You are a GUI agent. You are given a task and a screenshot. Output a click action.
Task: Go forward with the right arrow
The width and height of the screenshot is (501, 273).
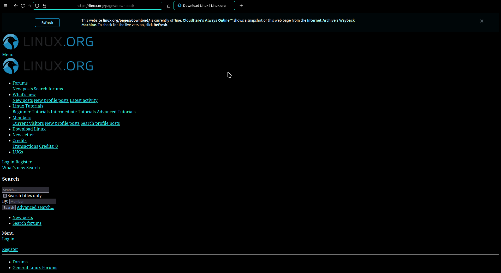[x=29, y=6]
